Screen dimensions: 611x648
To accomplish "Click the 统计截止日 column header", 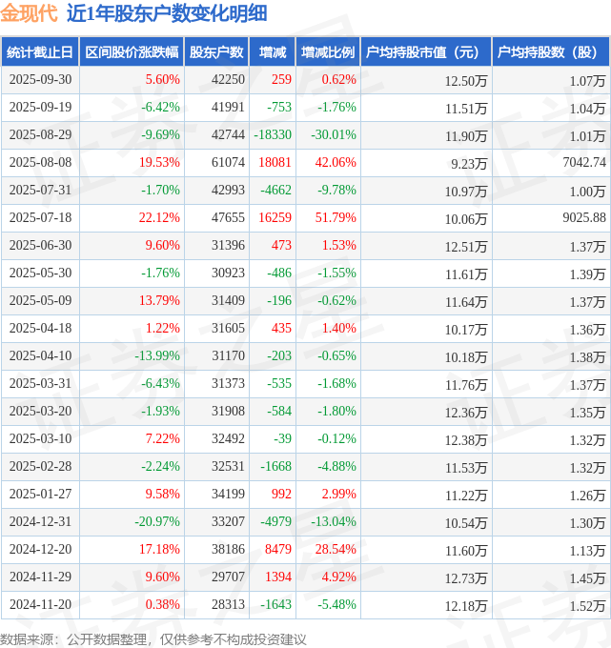I will pyautogui.click(x=39, y=52).
